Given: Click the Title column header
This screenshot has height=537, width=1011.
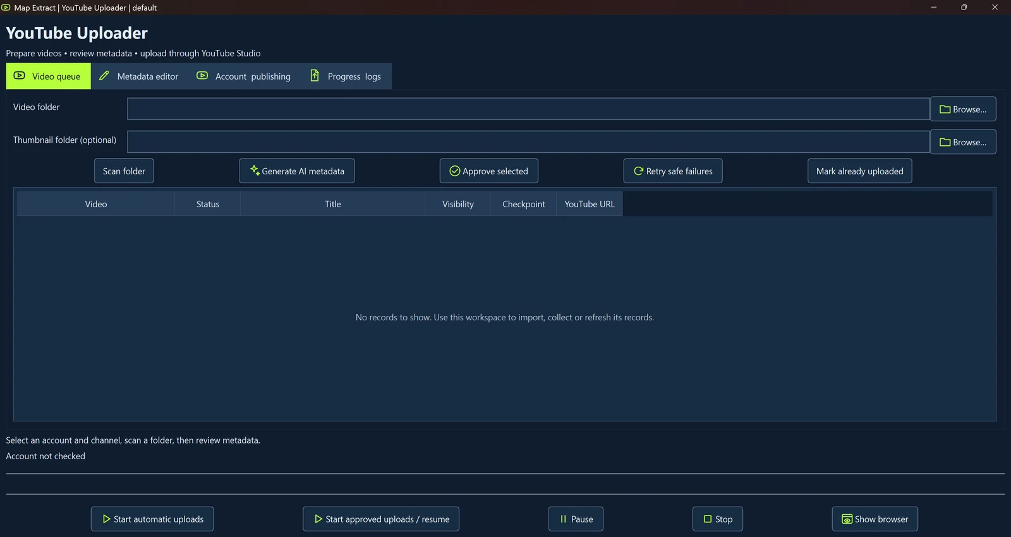Looking at the screenshot, I should [x=333, y=204].
